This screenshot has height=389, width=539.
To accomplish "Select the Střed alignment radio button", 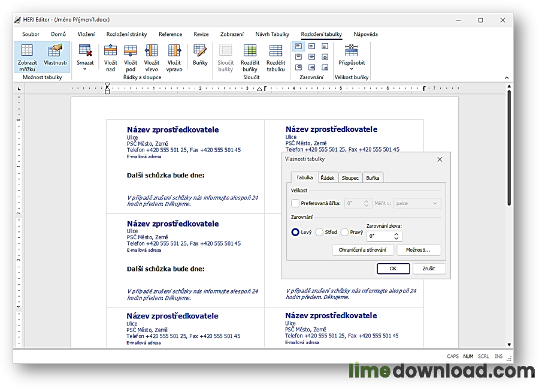I will tap(319, 233).
